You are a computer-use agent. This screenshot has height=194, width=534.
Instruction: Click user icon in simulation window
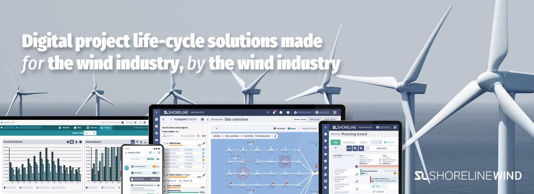tap(145, 122)
